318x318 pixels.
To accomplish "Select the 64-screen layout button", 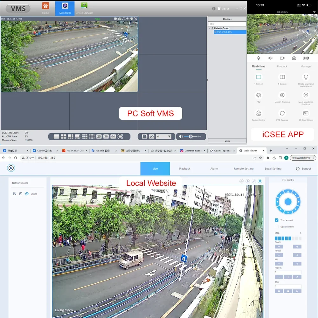I will (113, 136).
